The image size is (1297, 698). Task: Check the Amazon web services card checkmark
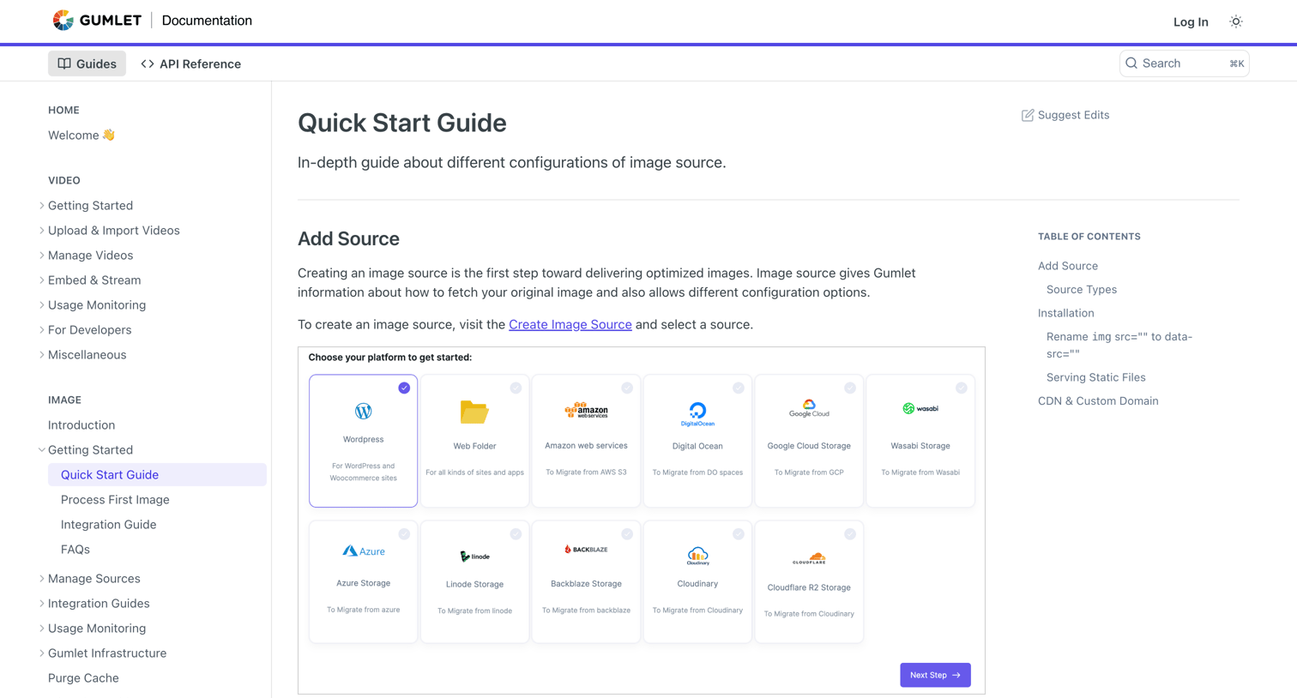coord(627,388)
